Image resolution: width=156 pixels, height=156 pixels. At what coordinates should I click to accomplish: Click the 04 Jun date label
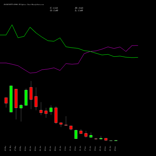click(x=40, y=149)
